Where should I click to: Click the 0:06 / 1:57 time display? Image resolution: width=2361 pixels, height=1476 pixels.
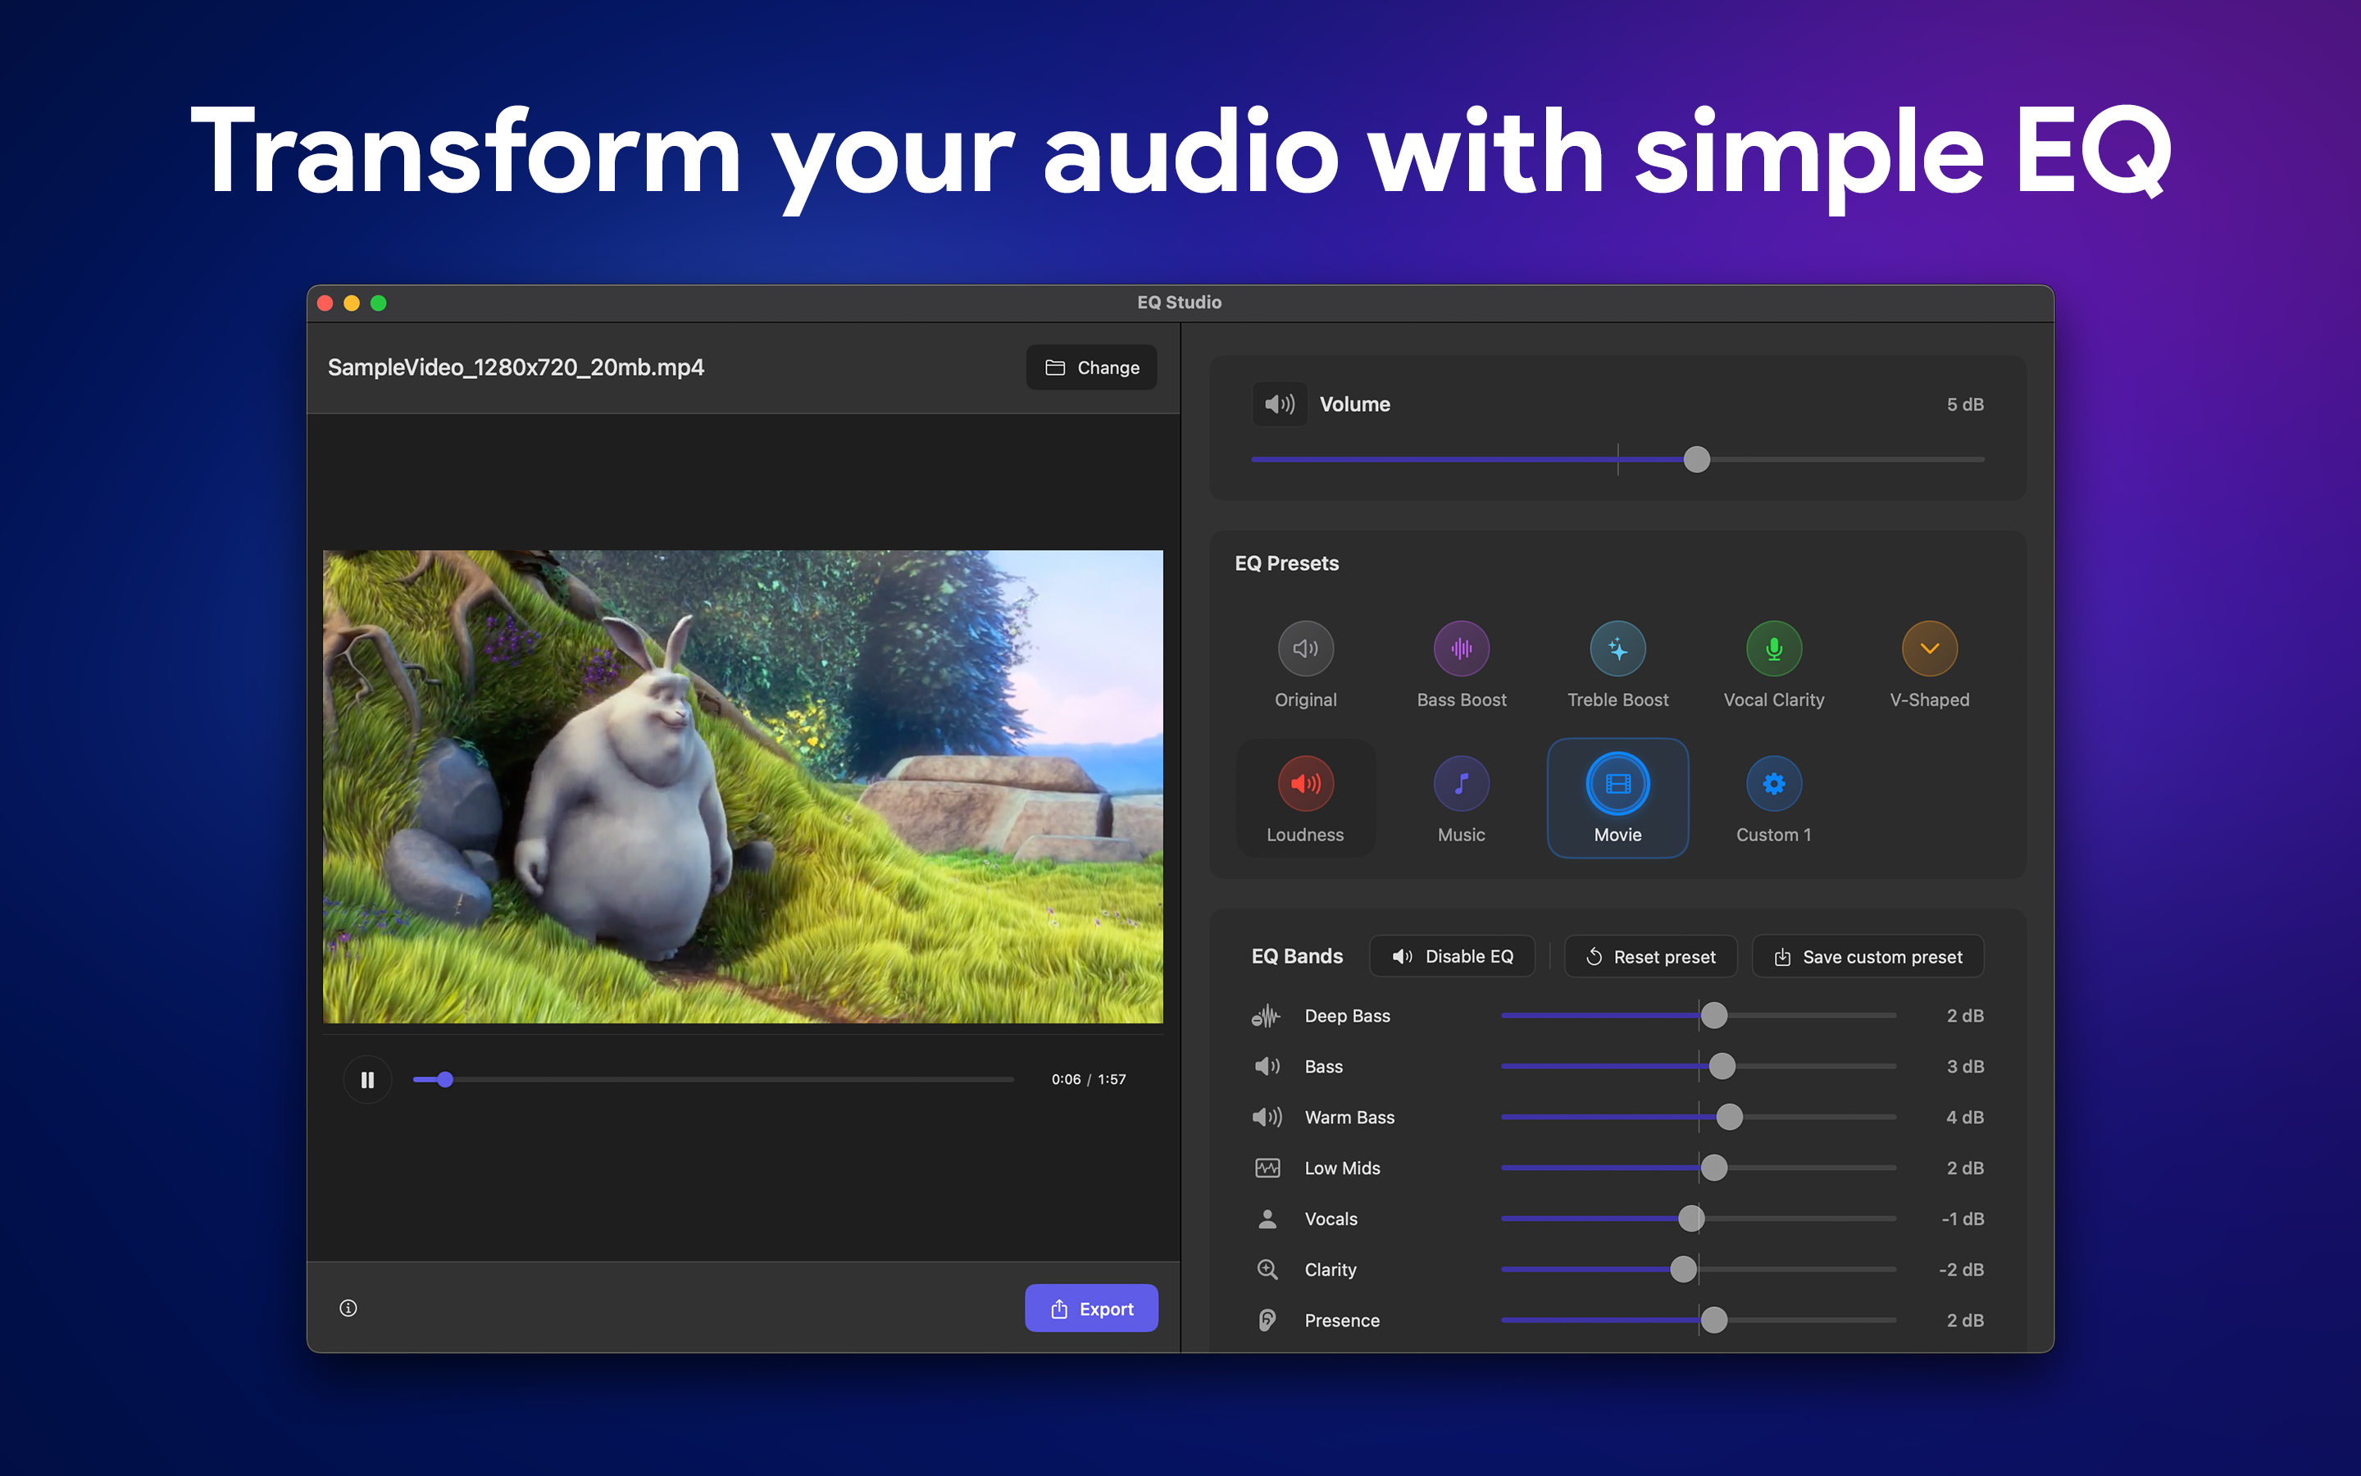(1089, 1080)
